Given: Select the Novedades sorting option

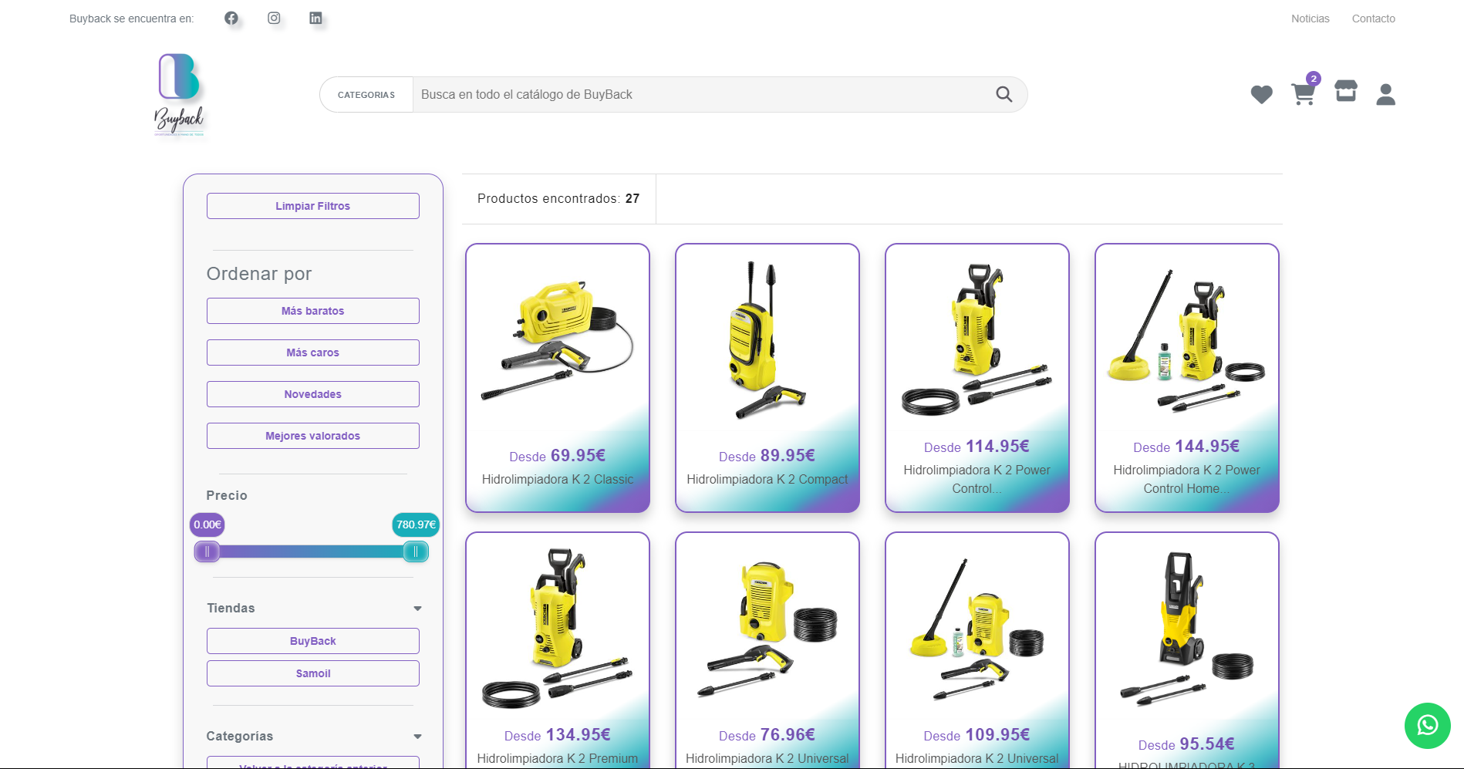Looking at the screenshot, I should click(312, 394).
